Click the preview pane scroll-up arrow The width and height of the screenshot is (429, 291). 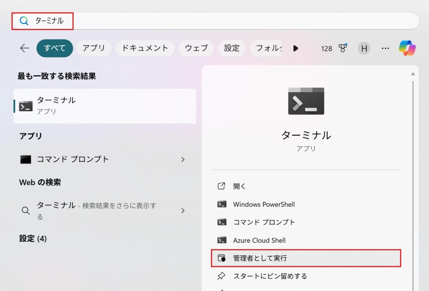[413, 74]
